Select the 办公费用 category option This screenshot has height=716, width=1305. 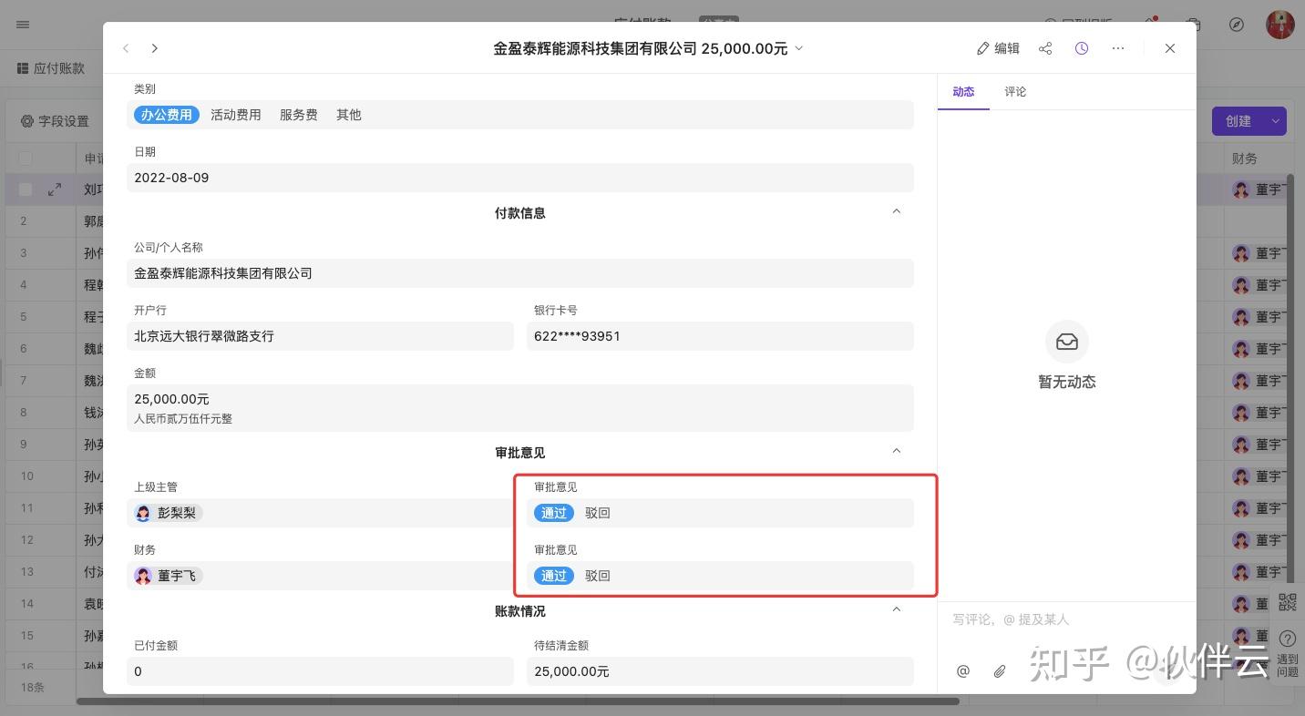167,115
